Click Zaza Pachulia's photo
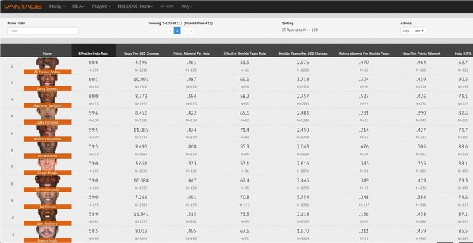 (47, 114)
